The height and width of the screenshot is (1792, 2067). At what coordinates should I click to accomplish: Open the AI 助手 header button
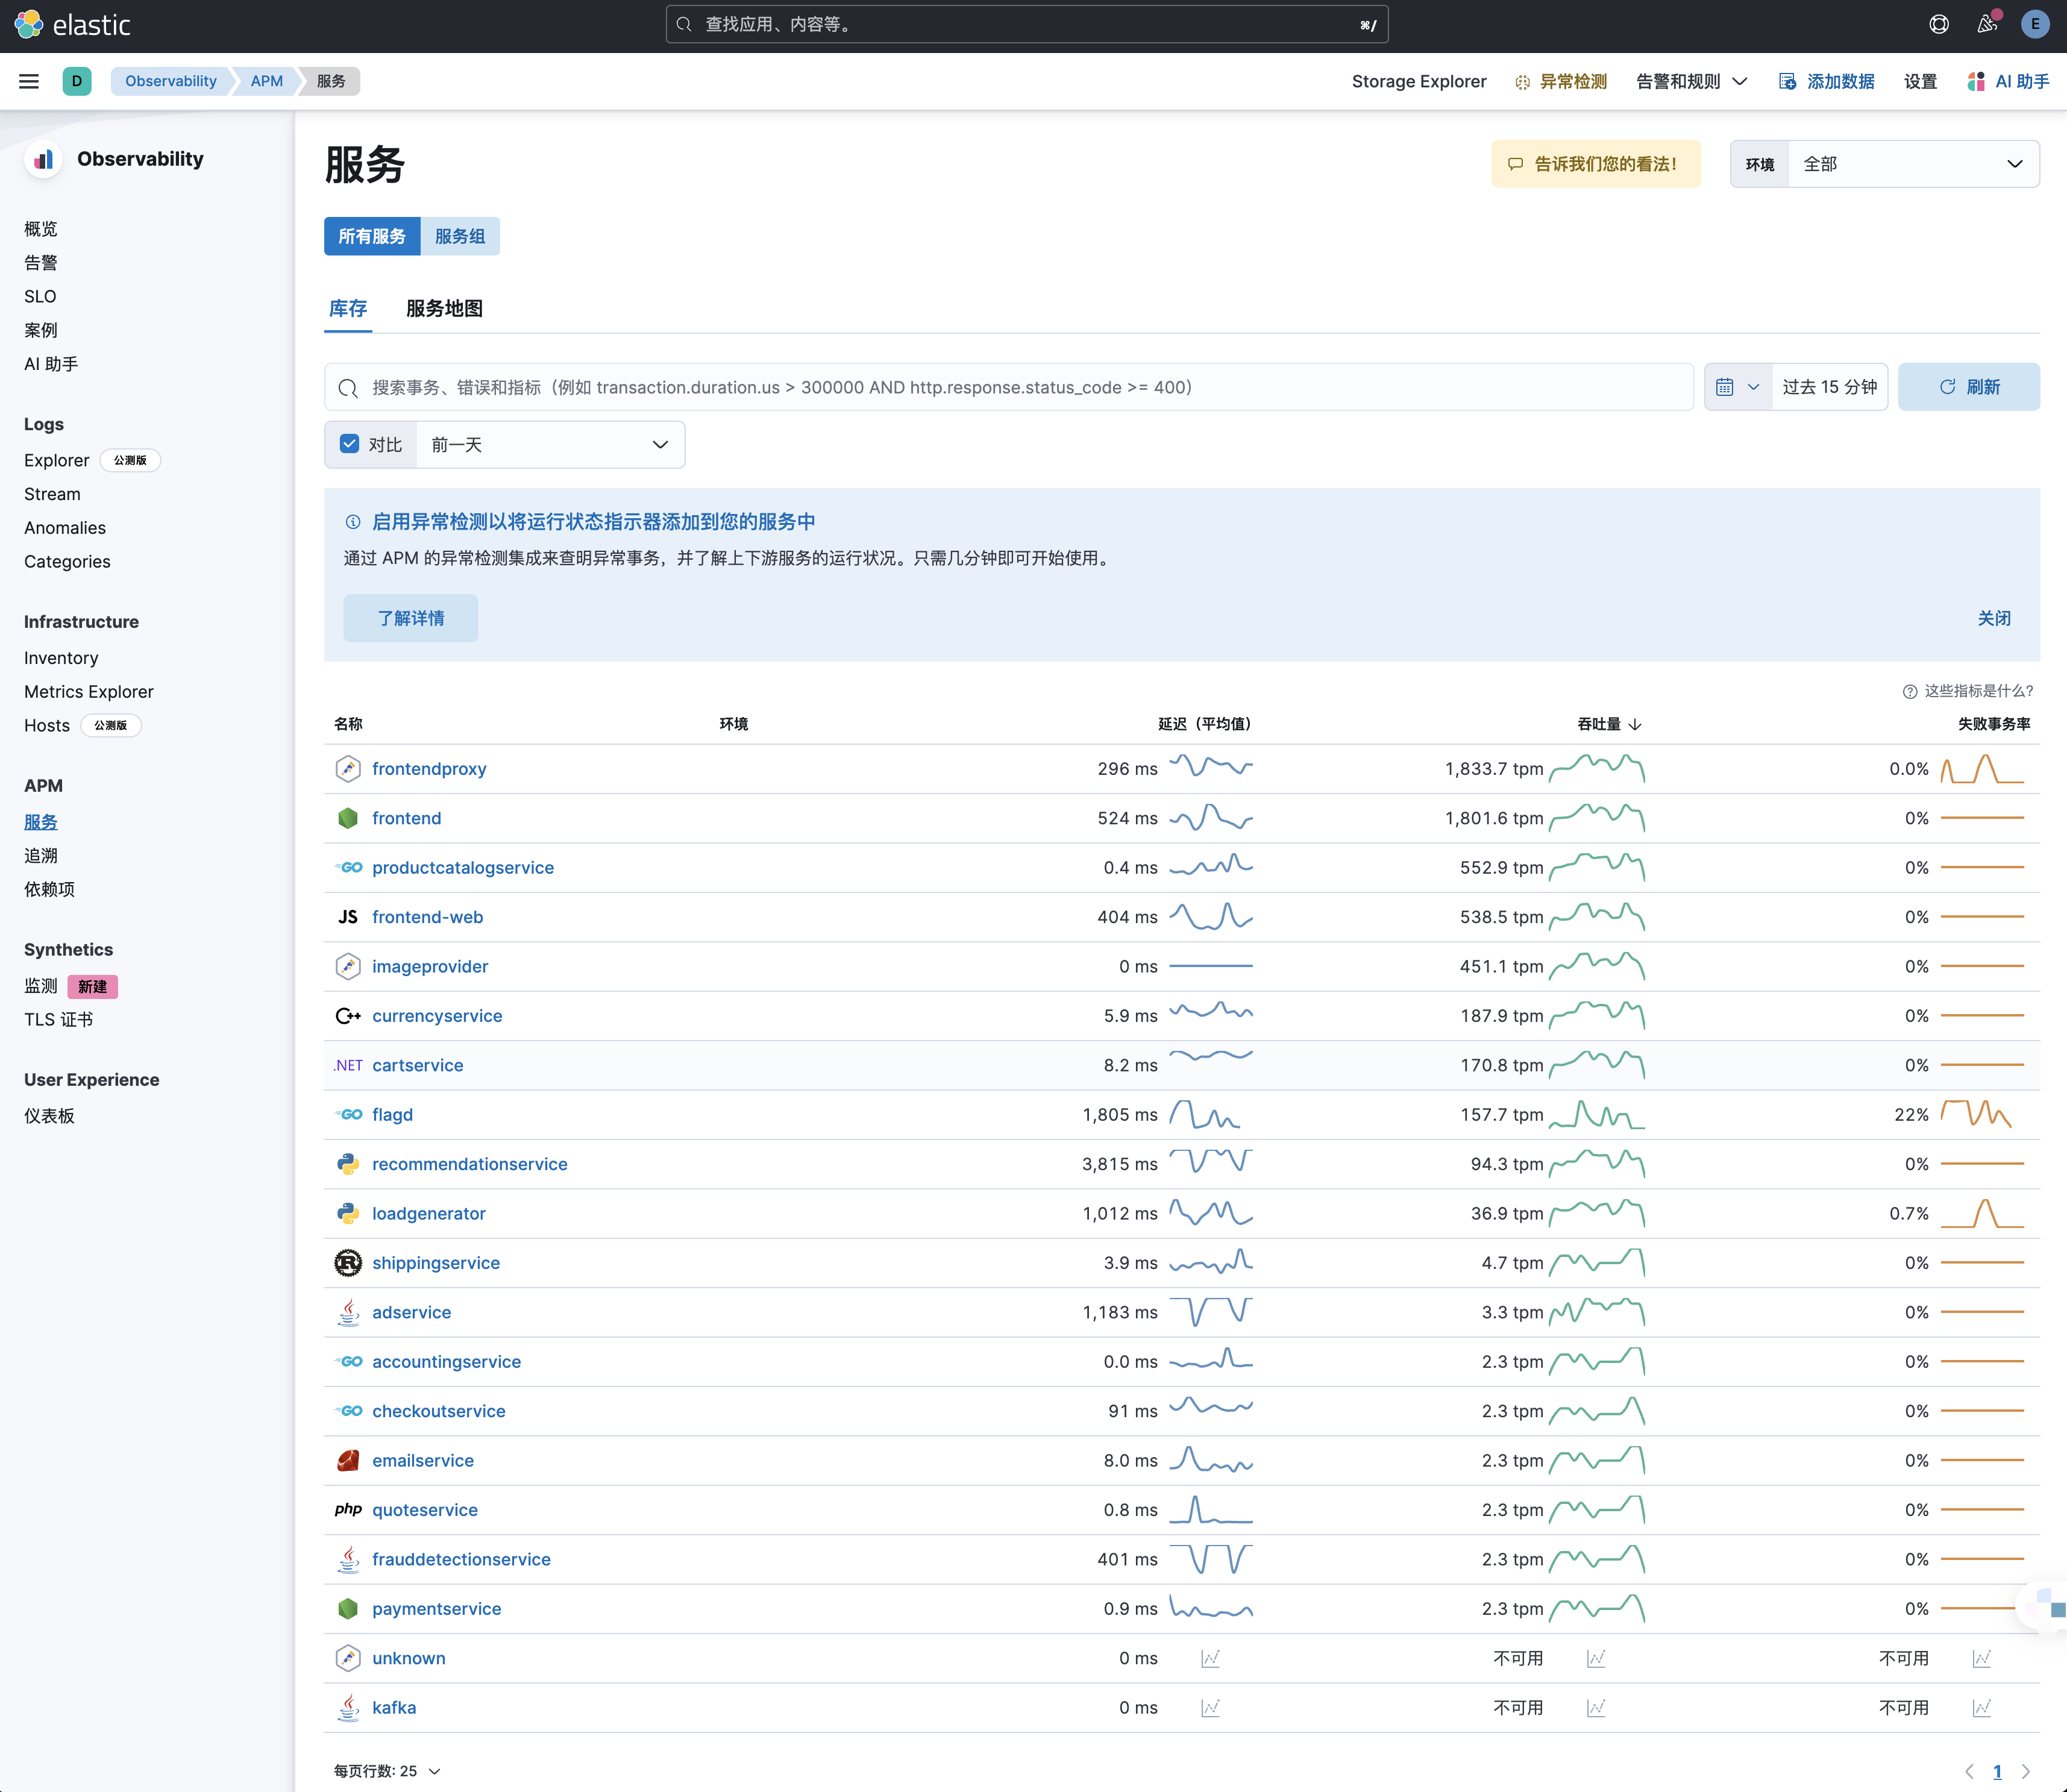2008,81
